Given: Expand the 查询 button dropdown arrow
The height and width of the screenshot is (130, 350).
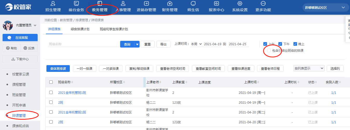Looking at the screenshot, I should pyautogui.click(x=137, y=44).
